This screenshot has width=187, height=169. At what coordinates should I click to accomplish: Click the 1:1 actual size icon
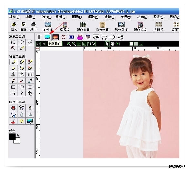pyautogui.click(x=84, y=44)
